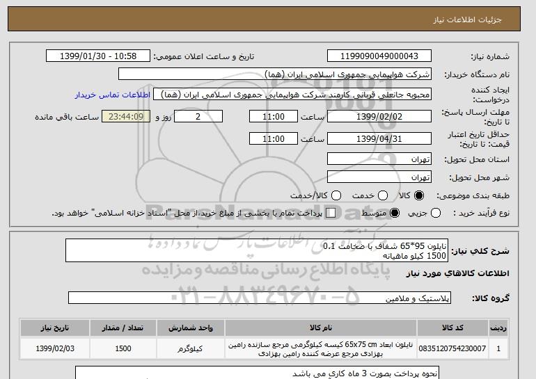Click the general description box نایلون 95*65
This screenshot has height=379, width=536.
pos(257,250)
